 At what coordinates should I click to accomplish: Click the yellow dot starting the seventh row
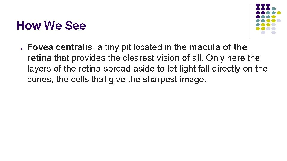[x=258, y=29]
